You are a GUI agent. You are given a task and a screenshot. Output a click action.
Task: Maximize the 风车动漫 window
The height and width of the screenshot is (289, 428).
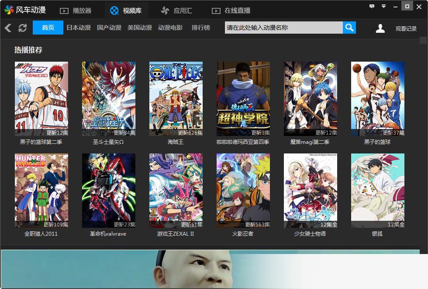407,6
